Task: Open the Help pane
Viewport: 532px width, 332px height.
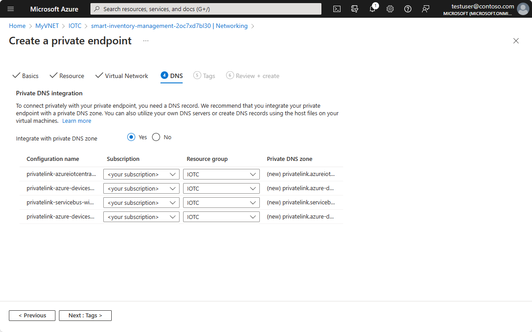Action: [x=408, y=8]
